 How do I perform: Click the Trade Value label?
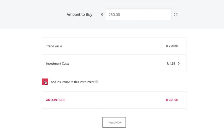54,46
